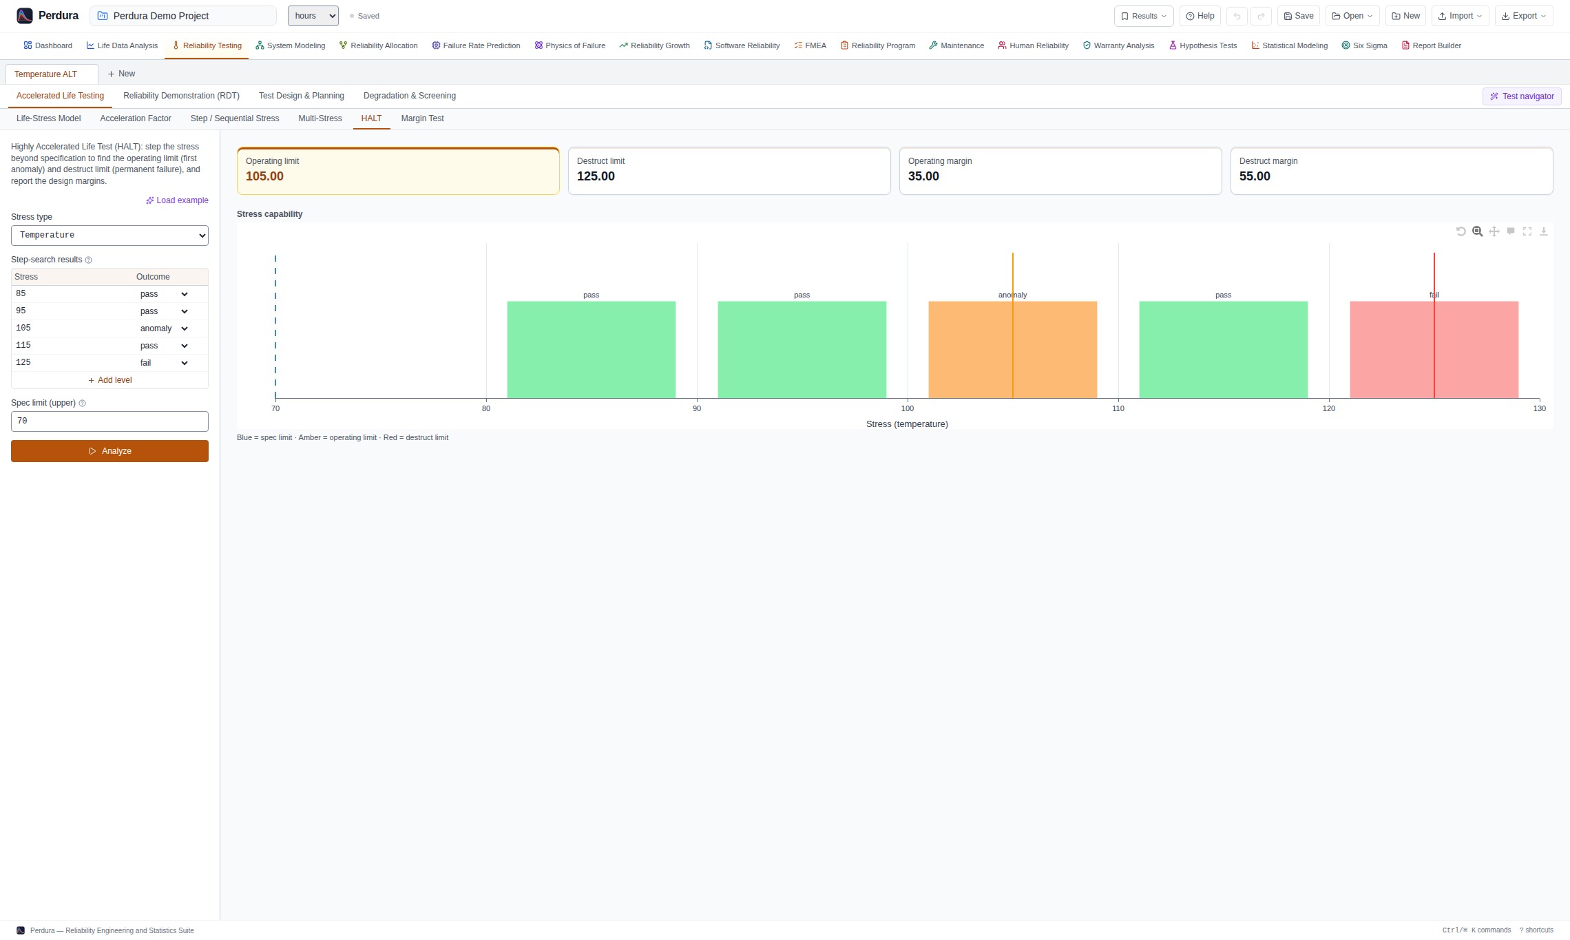Open chart fullscreen view icon
1570x940 pixels.
[x=1527, y=231]
